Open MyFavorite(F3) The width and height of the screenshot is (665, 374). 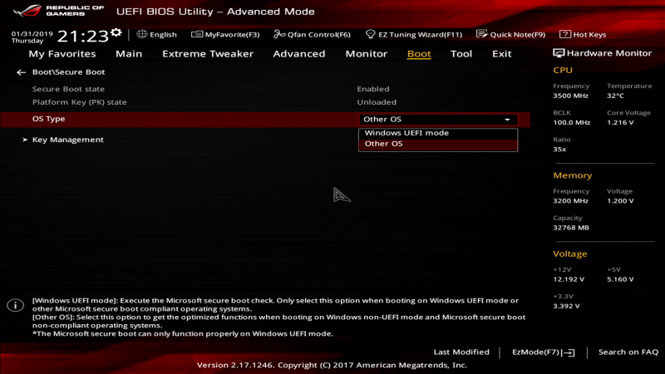[x=225, y=34]
